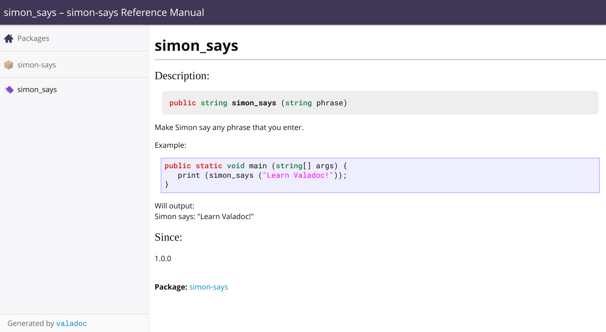This screenshot has width=606, height=332.
Task: Open simon-says package in the sidebar
Action: point(36,65)
